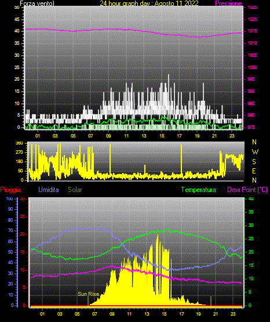Click the Forza vento axis title
Screen dimensions: 270x322
point(37,3)
